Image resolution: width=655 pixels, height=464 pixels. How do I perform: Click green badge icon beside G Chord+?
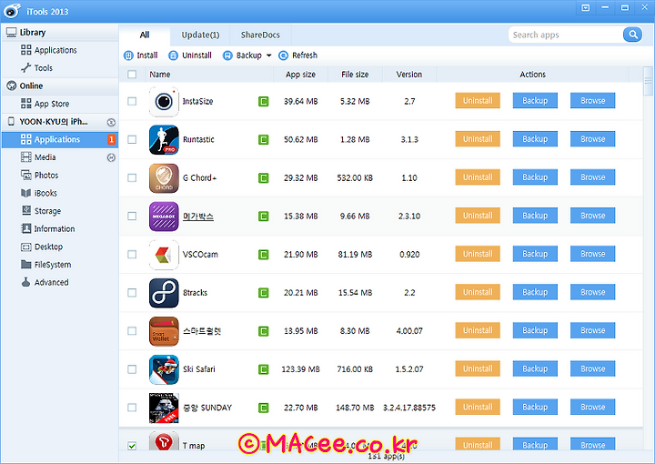tap(263, 178)
